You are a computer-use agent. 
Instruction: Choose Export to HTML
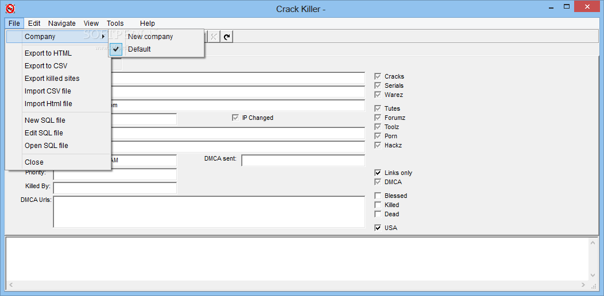pyautogui.click(x=59, y=53)
